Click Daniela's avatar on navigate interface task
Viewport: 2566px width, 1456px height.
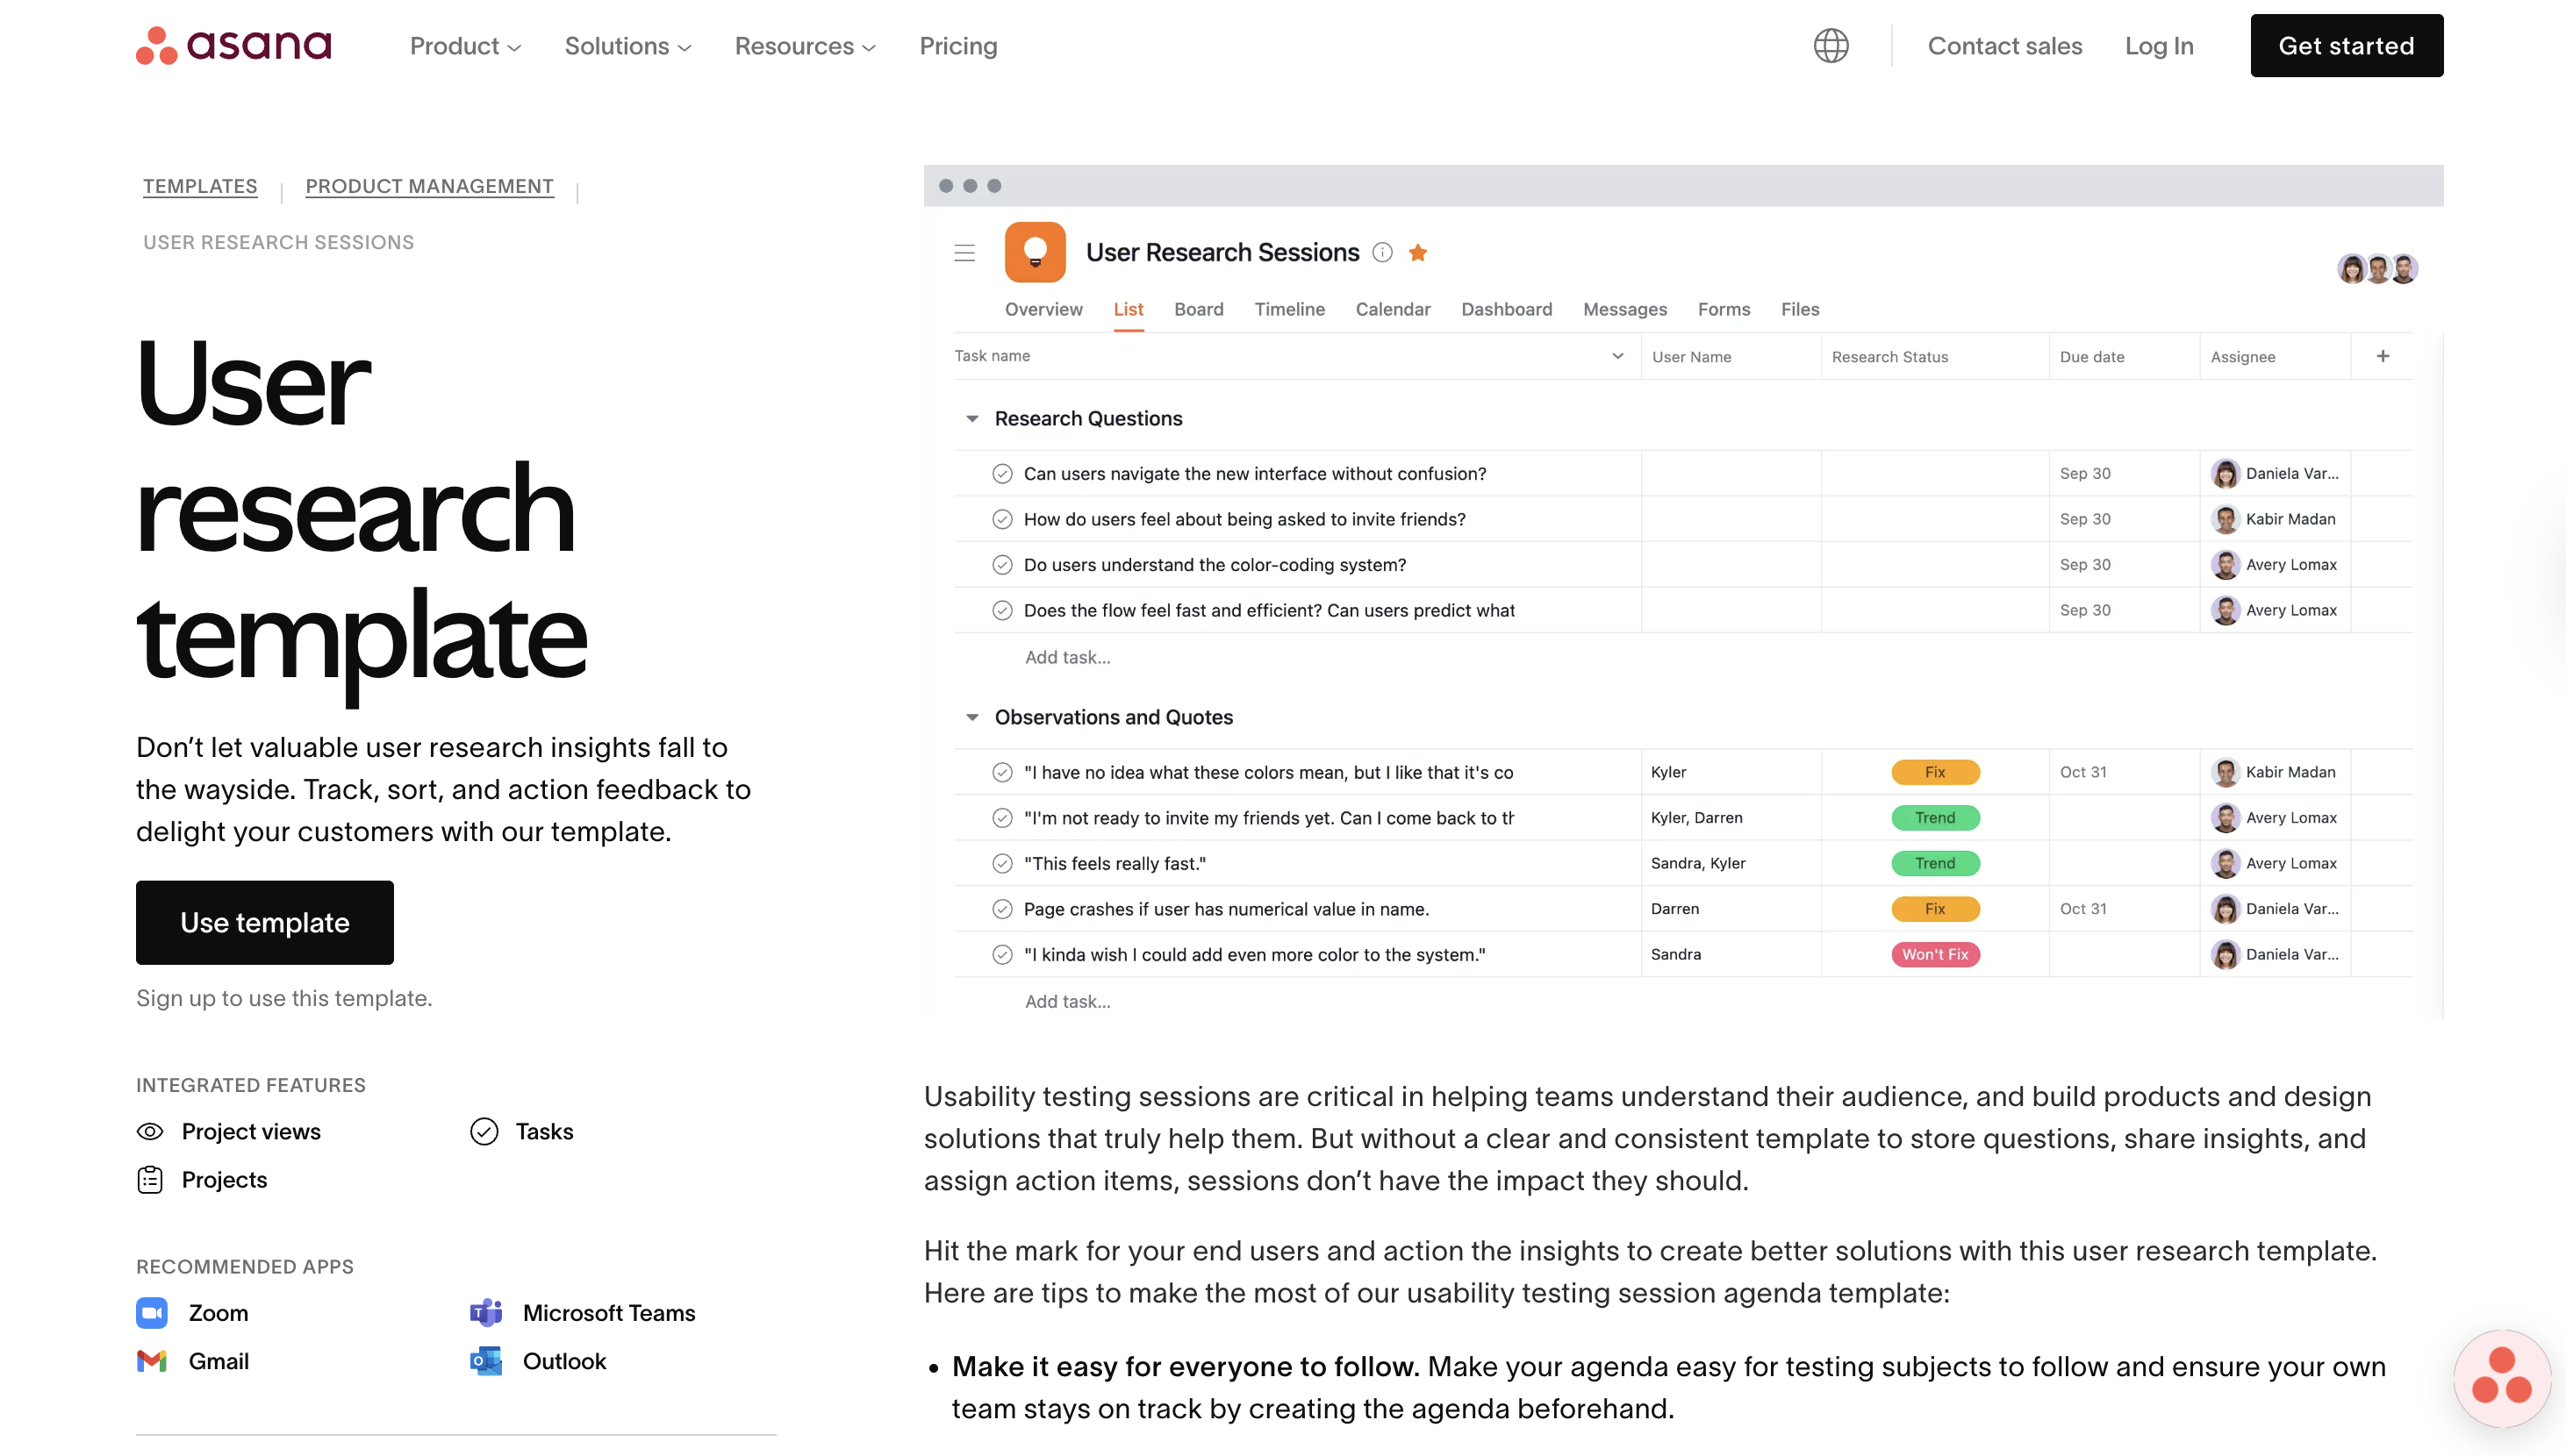click(2225, 473)
